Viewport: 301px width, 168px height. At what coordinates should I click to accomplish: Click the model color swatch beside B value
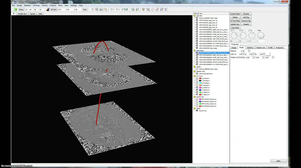[x=268, y=54]
